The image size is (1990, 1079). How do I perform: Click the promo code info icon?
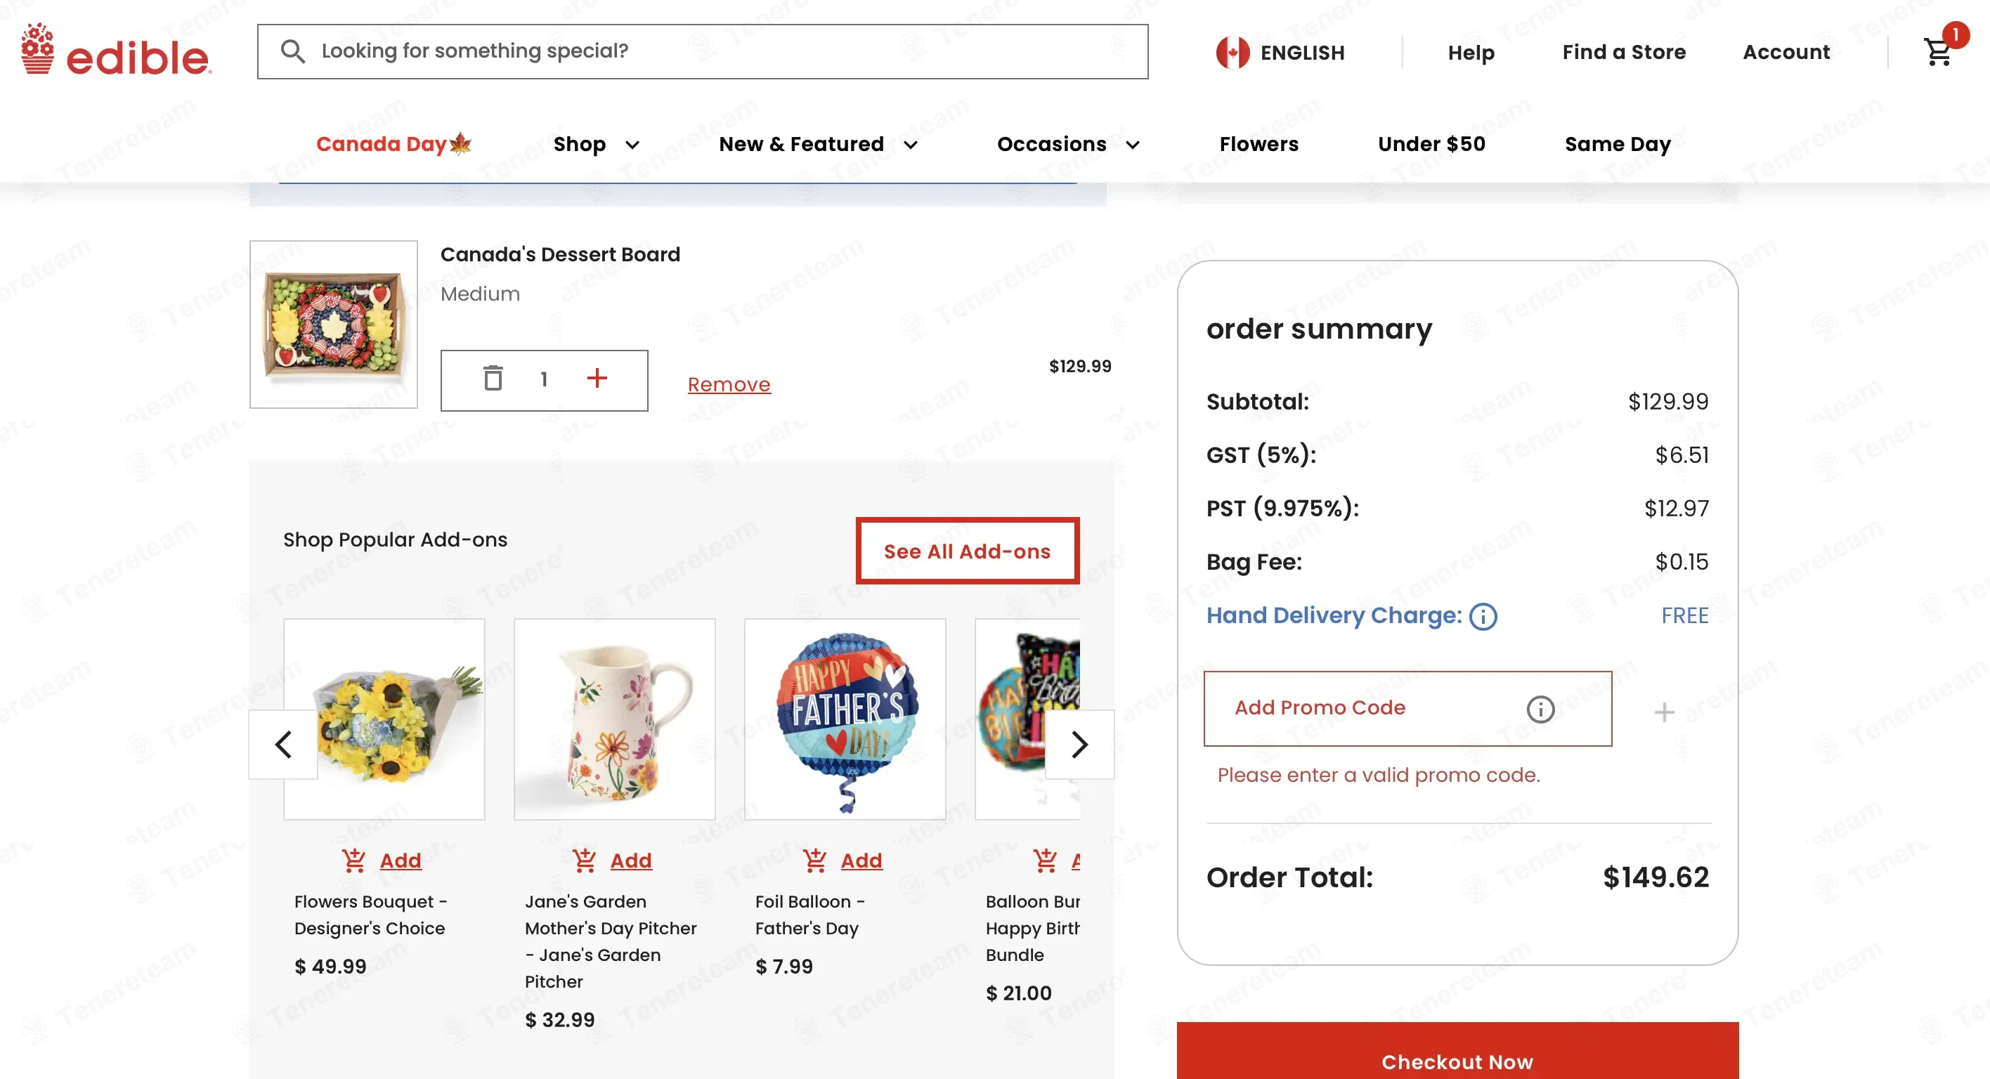[x=1540, y=708]
